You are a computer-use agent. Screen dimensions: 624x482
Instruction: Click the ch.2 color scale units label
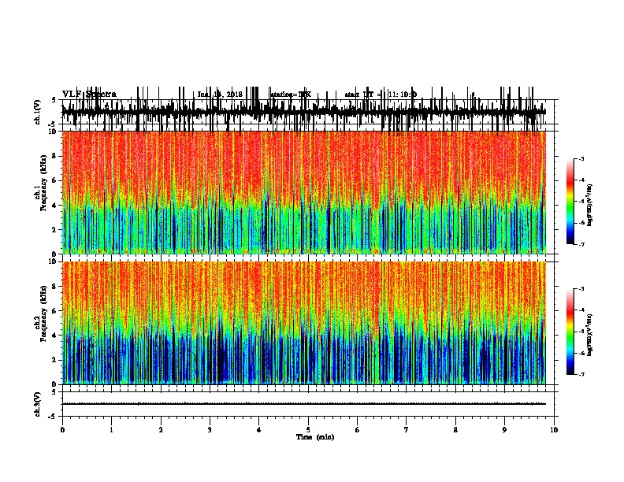click(590, 335)
